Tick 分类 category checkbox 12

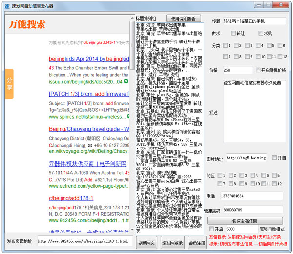tap(280, 56)
